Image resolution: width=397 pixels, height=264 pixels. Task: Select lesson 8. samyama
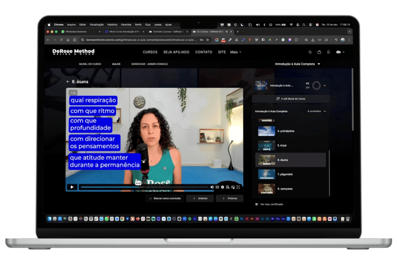coord(291,189)
